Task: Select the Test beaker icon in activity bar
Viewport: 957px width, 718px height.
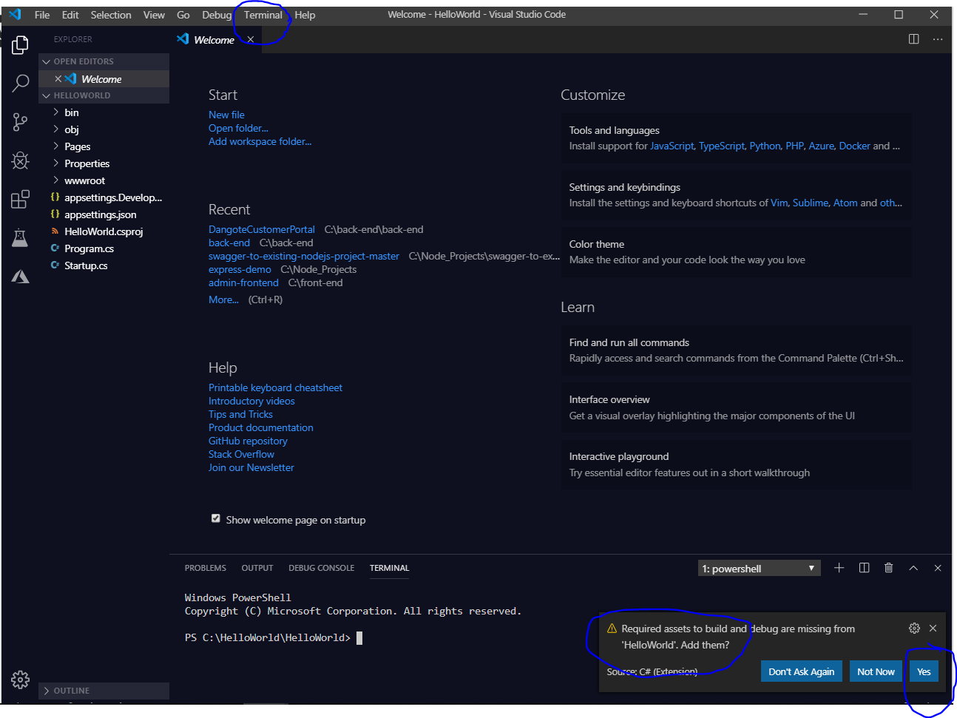Action: 20,237
